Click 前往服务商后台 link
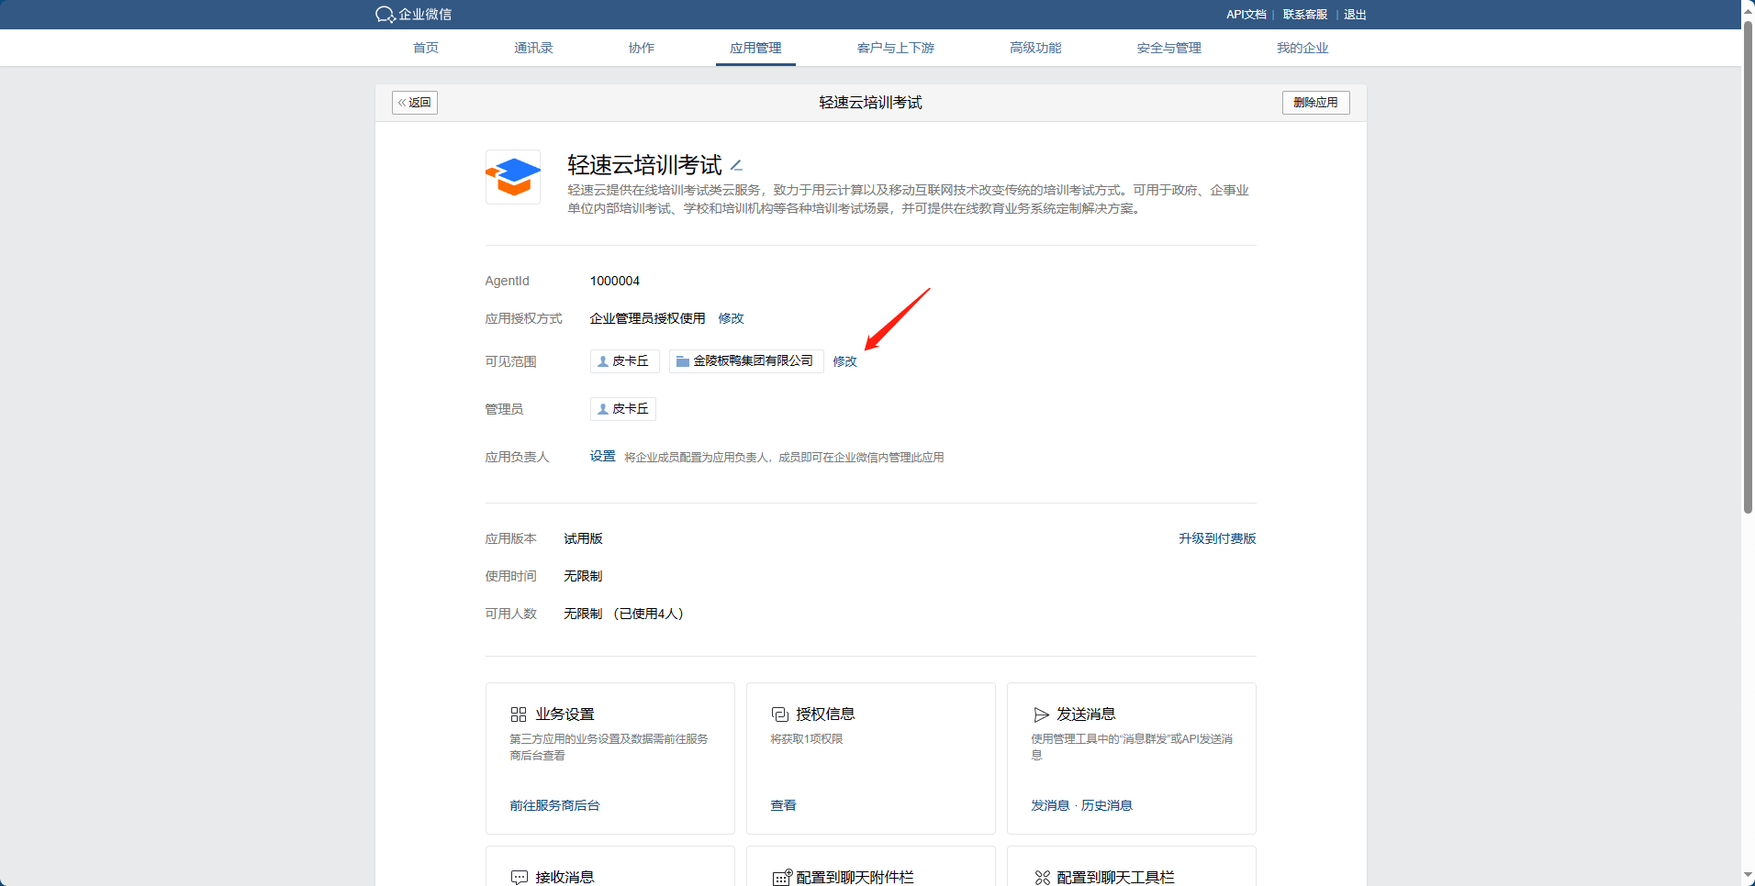This screenshot has width=1755, height=886. click(x=554, y=805)
